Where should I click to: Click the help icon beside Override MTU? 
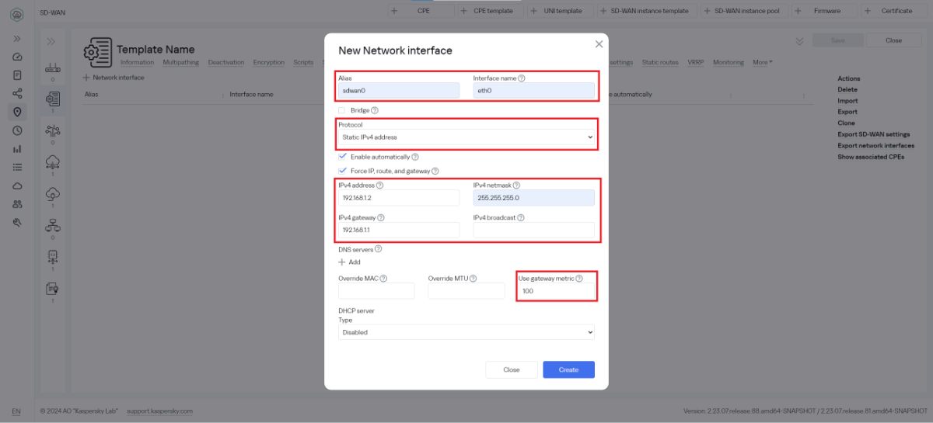[473, 279]
